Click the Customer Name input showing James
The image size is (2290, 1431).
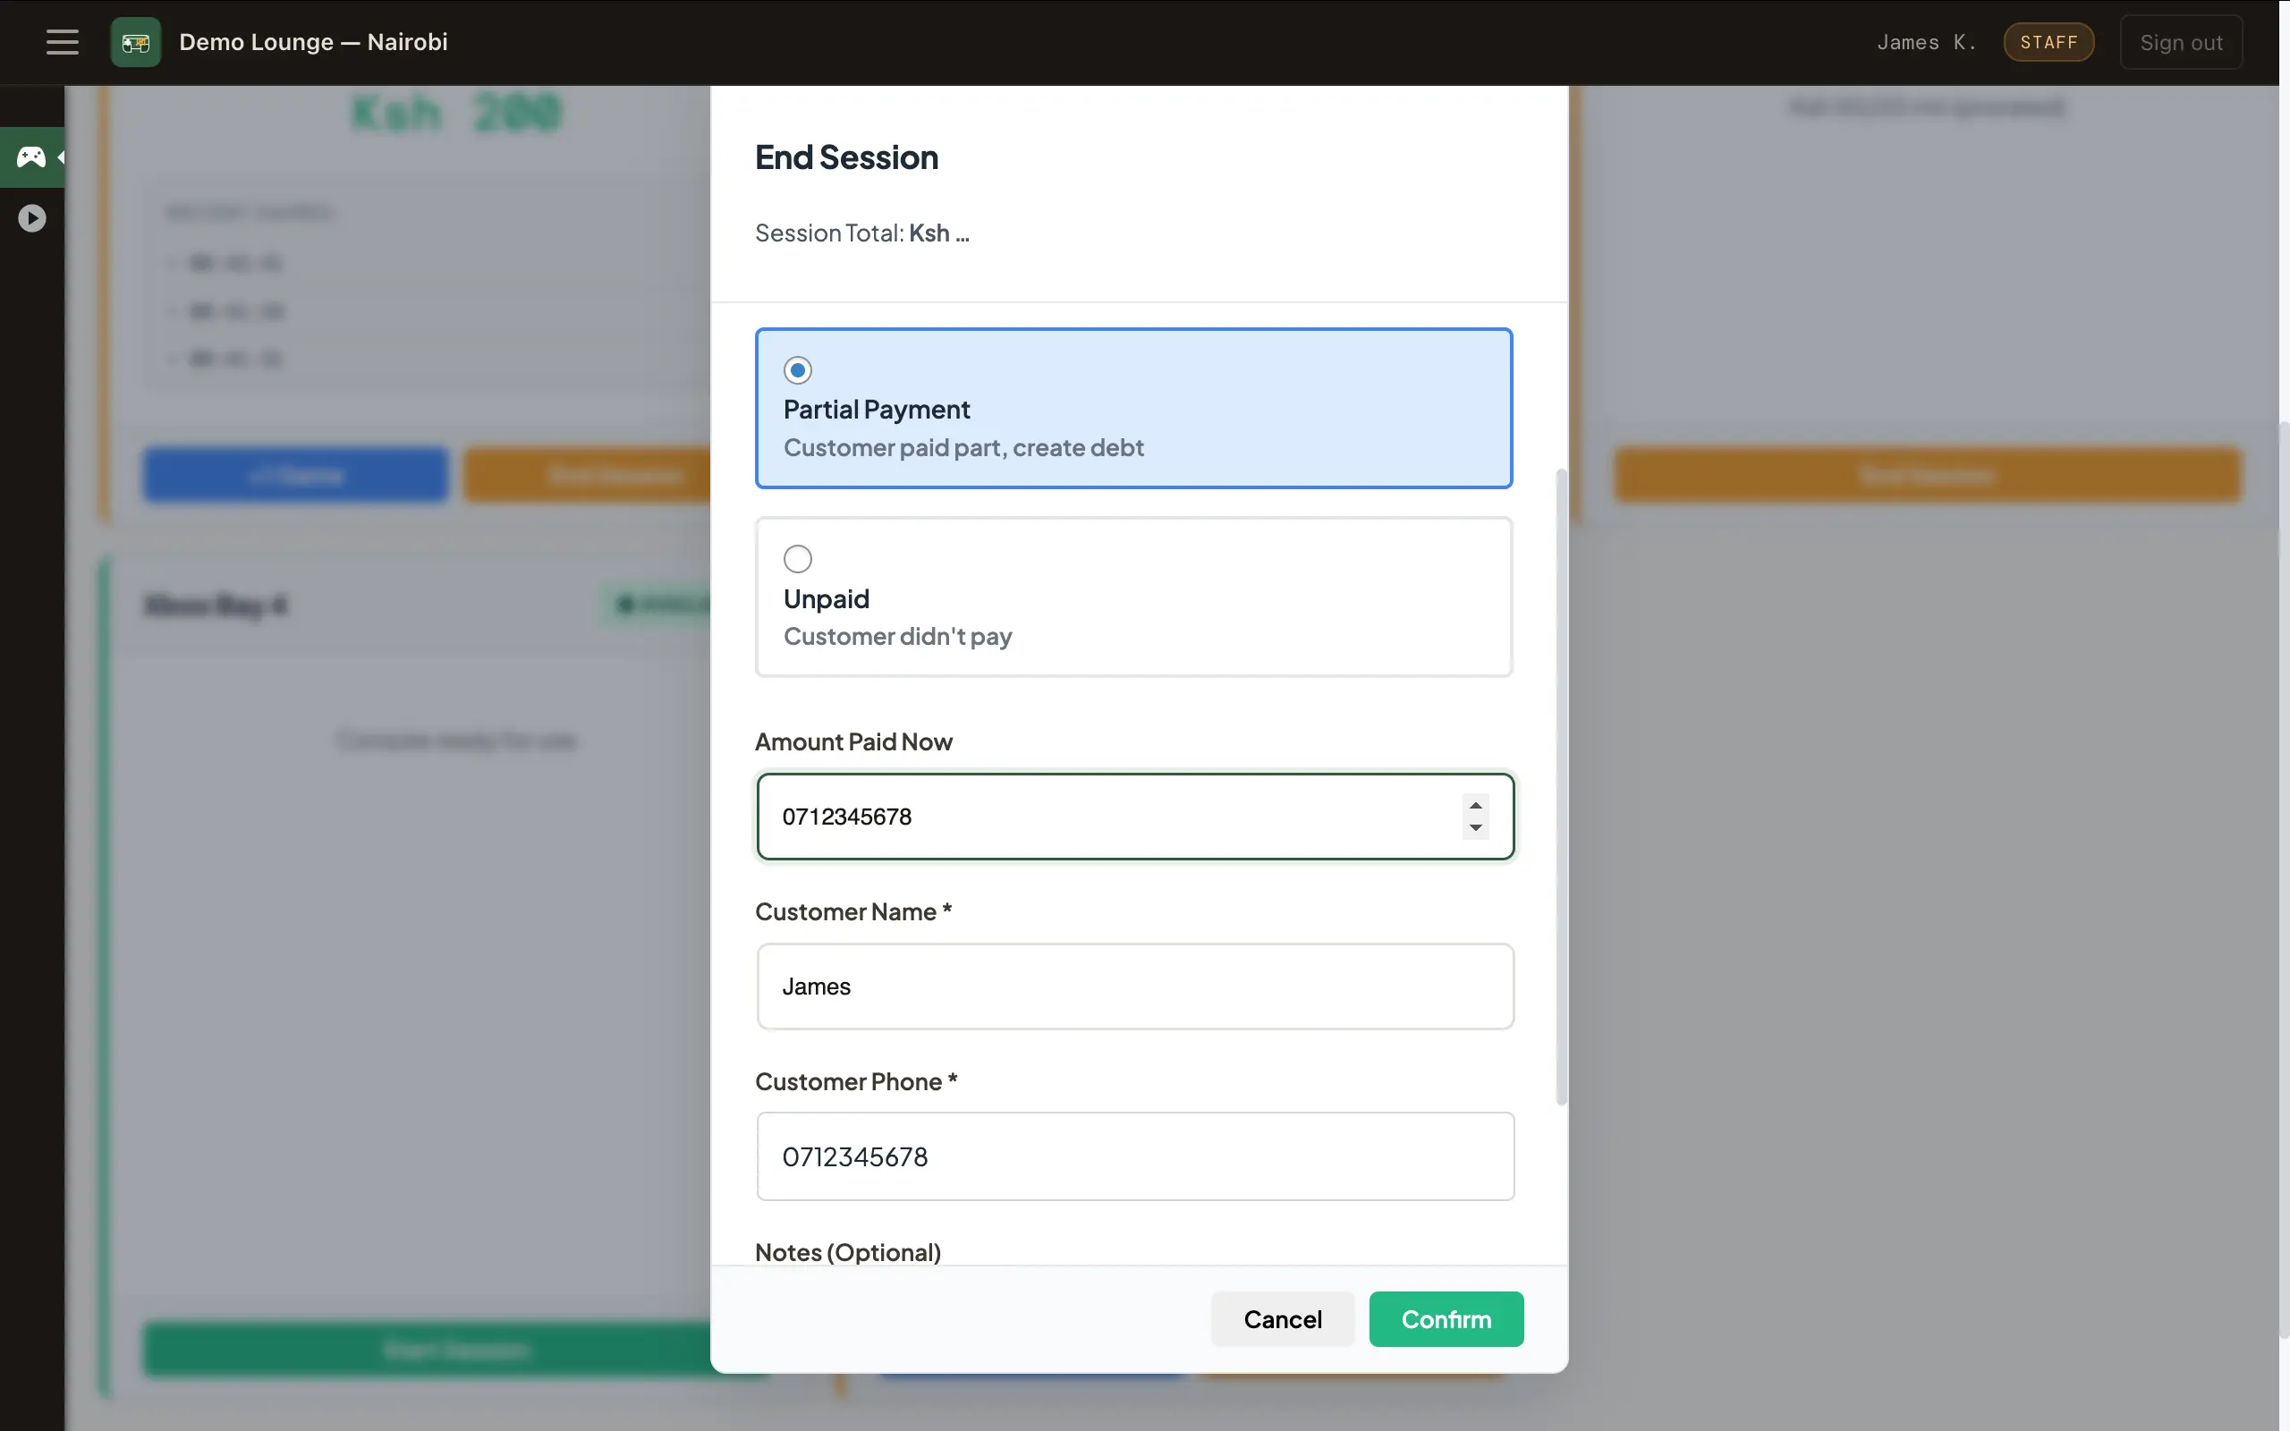tap(1133, 986)
